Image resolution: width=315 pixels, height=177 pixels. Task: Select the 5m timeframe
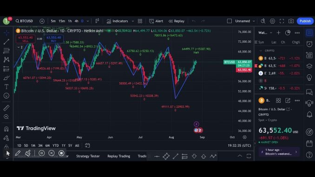click(x=53, y=21)
